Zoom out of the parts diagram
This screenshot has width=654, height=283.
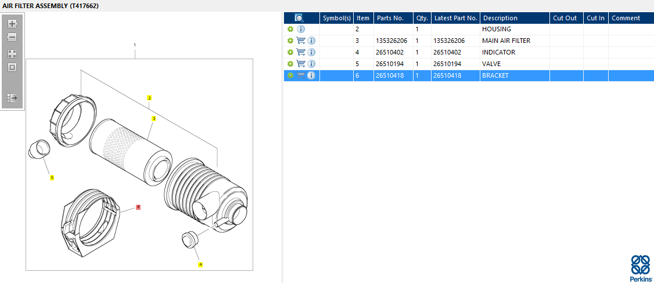click(12, 37)
